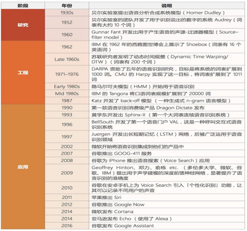Select the 工程 stage cell
Viewport: 247px width, 231px height.
(x=23, y=72)
